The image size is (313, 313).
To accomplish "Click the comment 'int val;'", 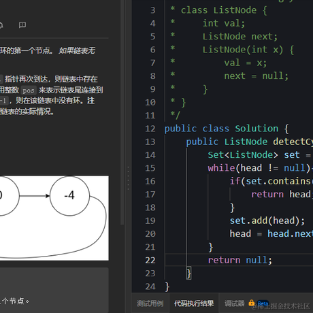I will (224, 23).
